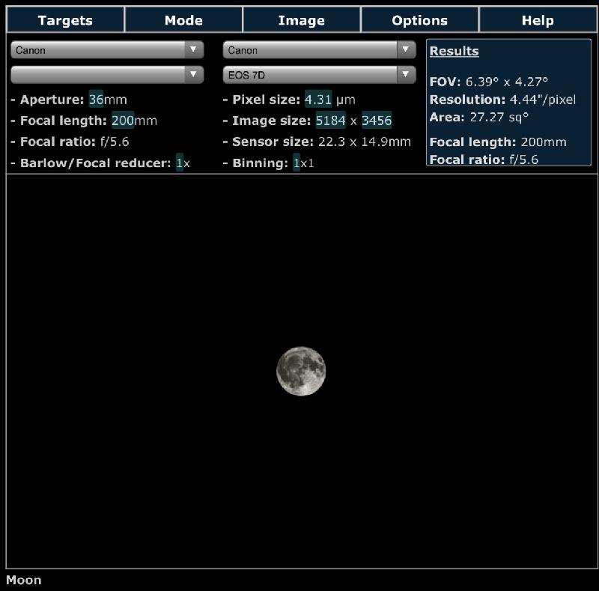Image resolution: width=599 pixels, height=591 pixels.
Task: Open the Help menu
Action: [538, 20]
